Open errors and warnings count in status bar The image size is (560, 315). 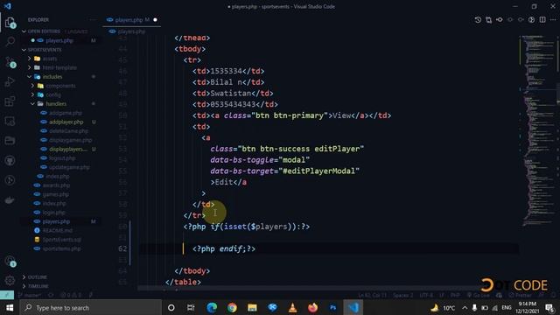(x=71, y=296)
